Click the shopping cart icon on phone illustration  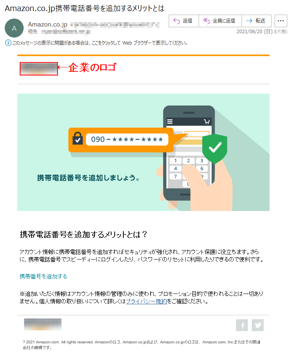pos(206,122)
